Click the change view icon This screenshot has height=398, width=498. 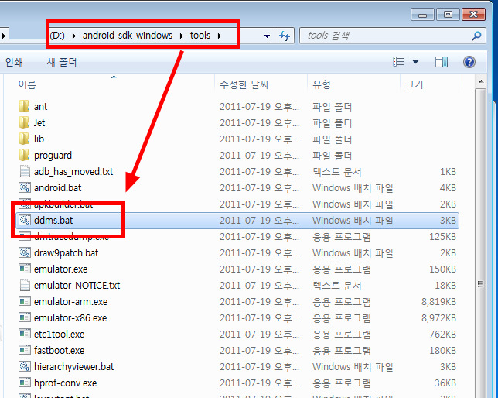click(399, 62)
